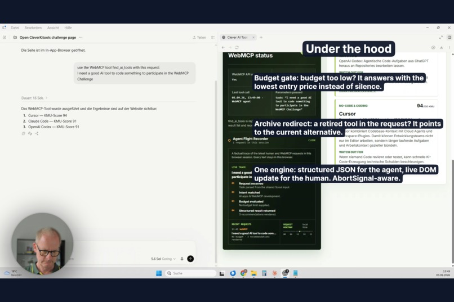
Task: Open the three-dot menu next to the chat title
Action: click(81, 37)
